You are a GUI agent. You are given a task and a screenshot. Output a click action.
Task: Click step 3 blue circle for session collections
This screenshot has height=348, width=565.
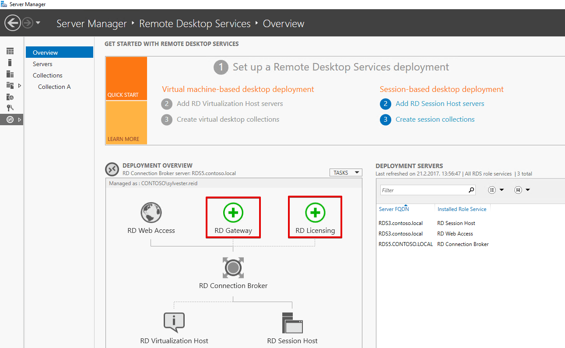386,120
